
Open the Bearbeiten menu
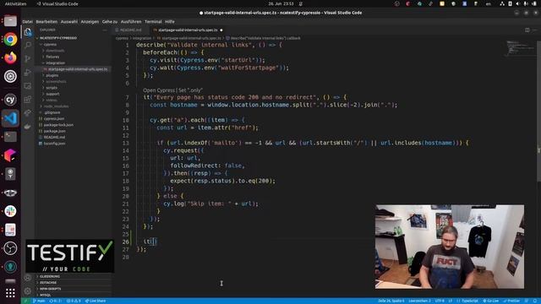[46, 21]
